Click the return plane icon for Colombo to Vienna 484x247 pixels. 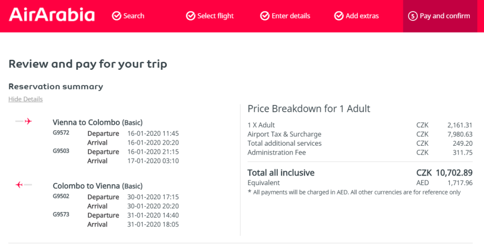[x=24, y=185]
